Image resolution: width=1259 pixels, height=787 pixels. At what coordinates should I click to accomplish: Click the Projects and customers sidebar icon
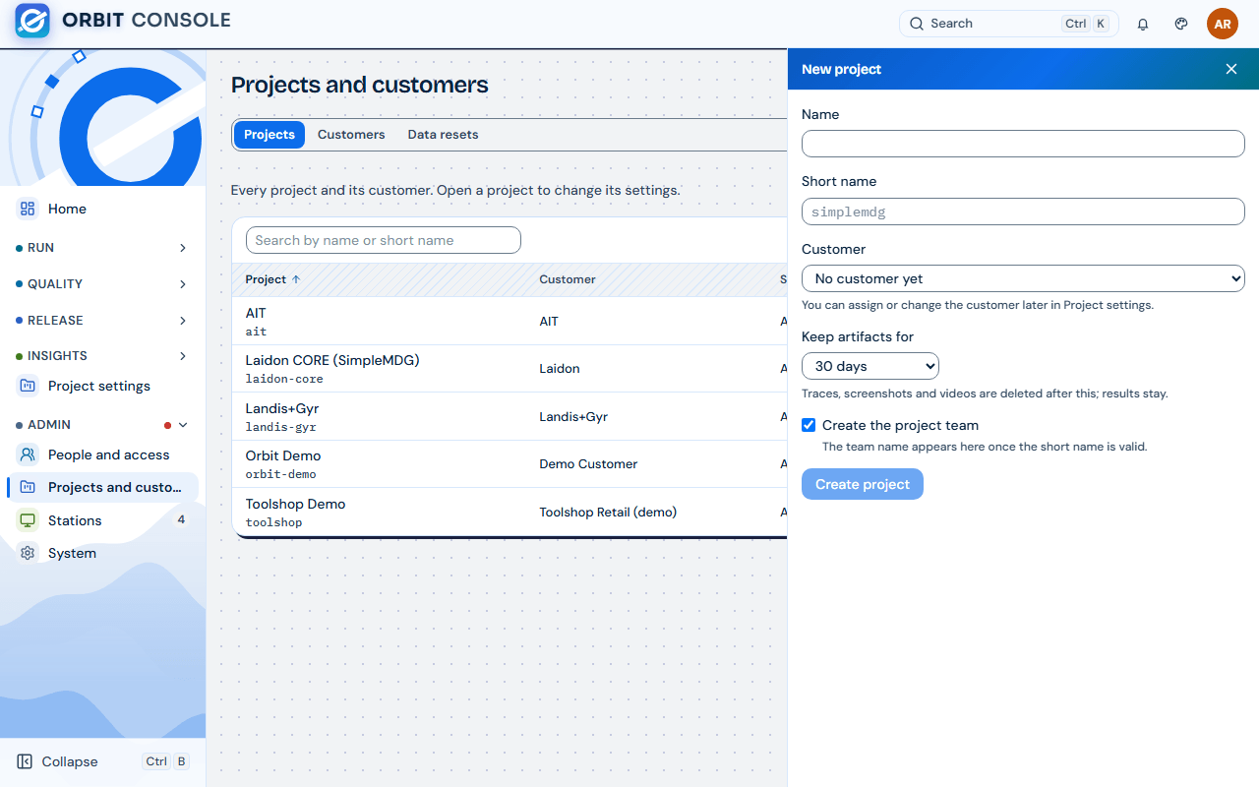tap(28, 487)
